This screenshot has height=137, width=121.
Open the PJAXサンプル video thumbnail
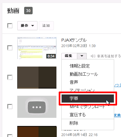(37, 48)
